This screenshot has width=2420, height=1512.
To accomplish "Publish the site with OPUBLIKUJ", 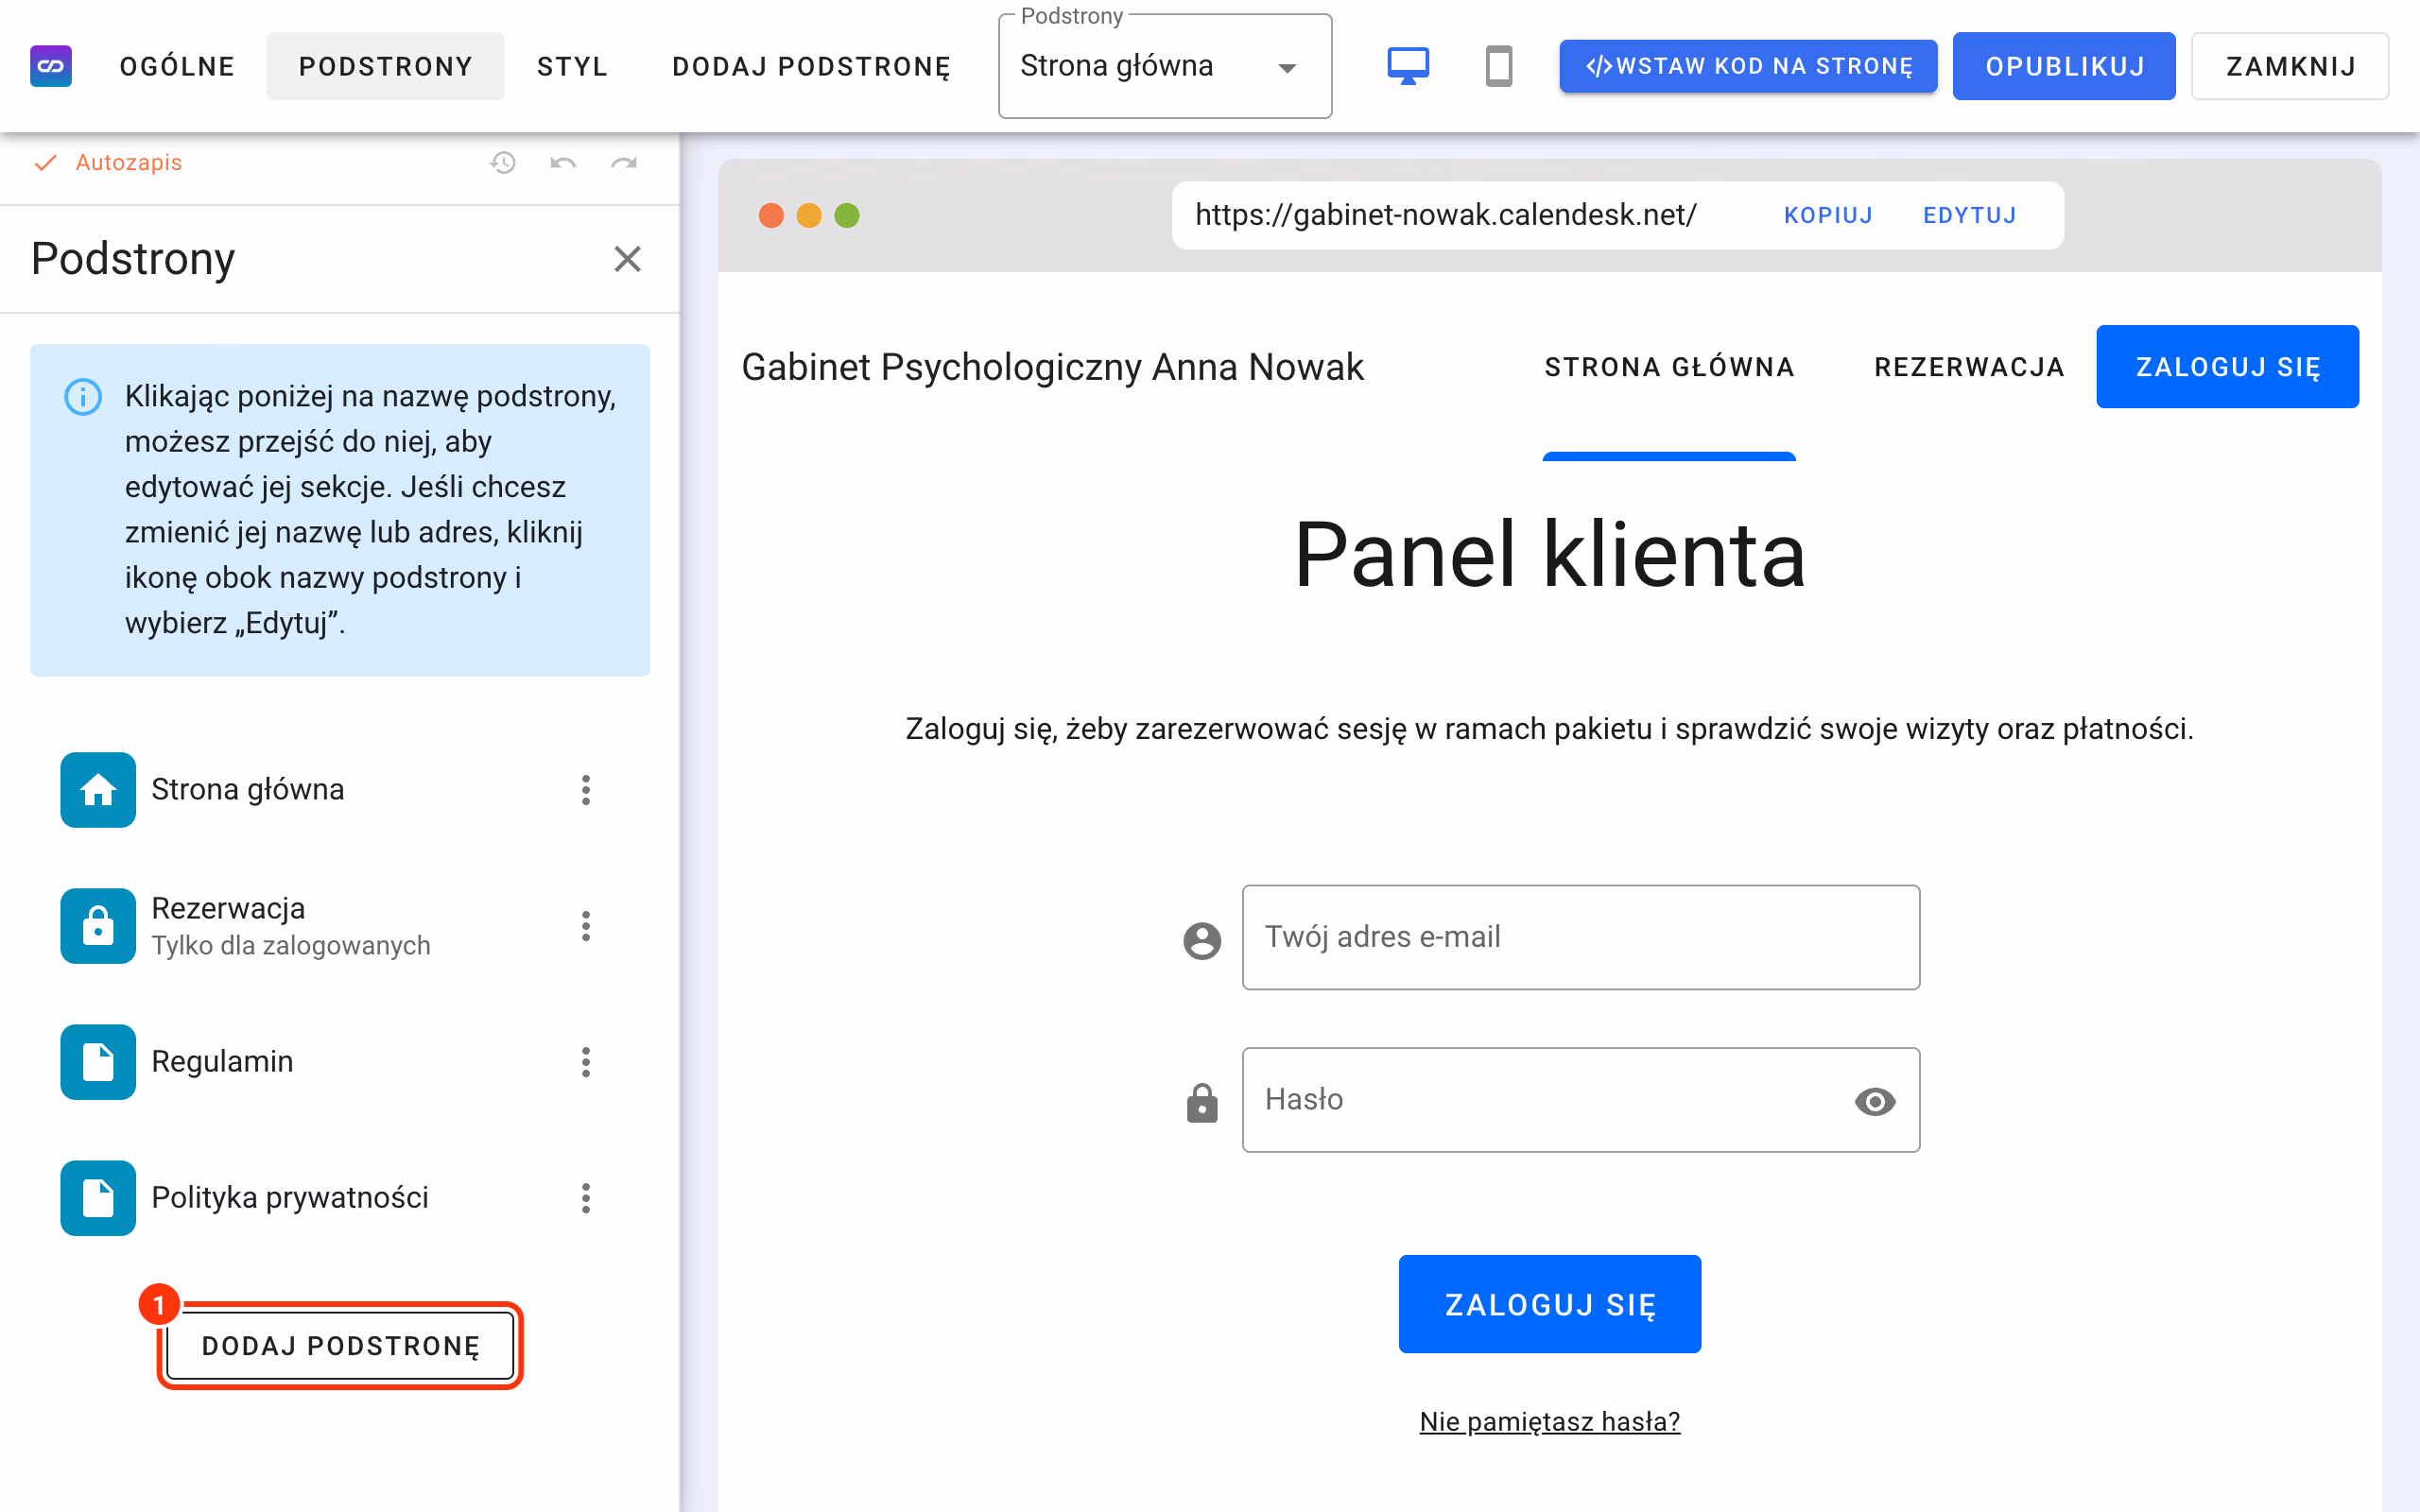I will [x=2064, y=66].
